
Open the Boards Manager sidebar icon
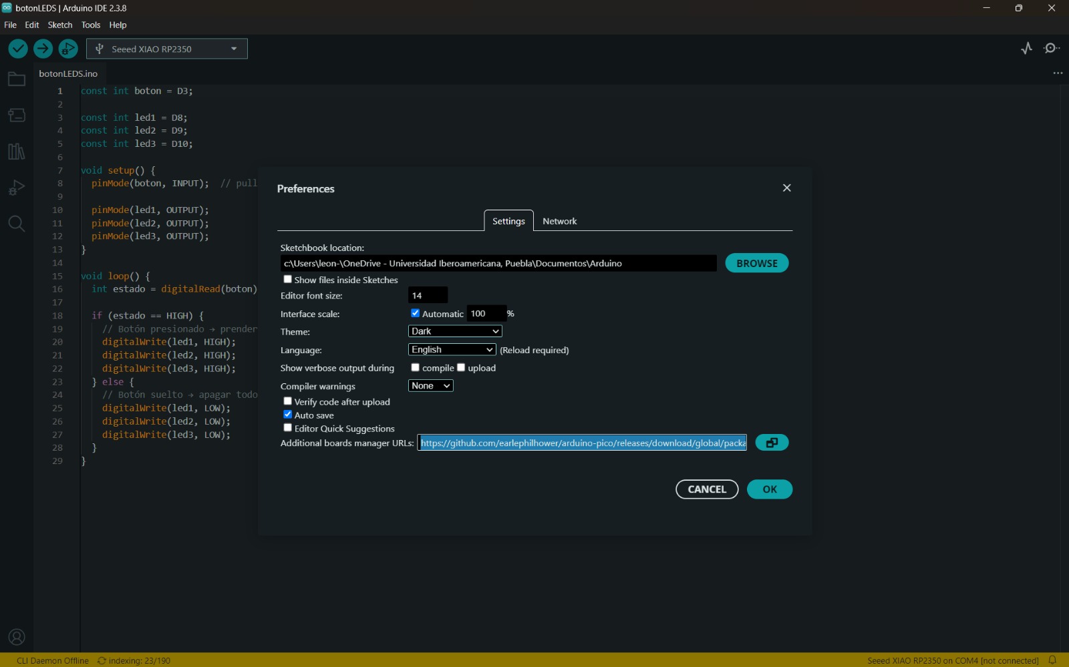(17, 115)
